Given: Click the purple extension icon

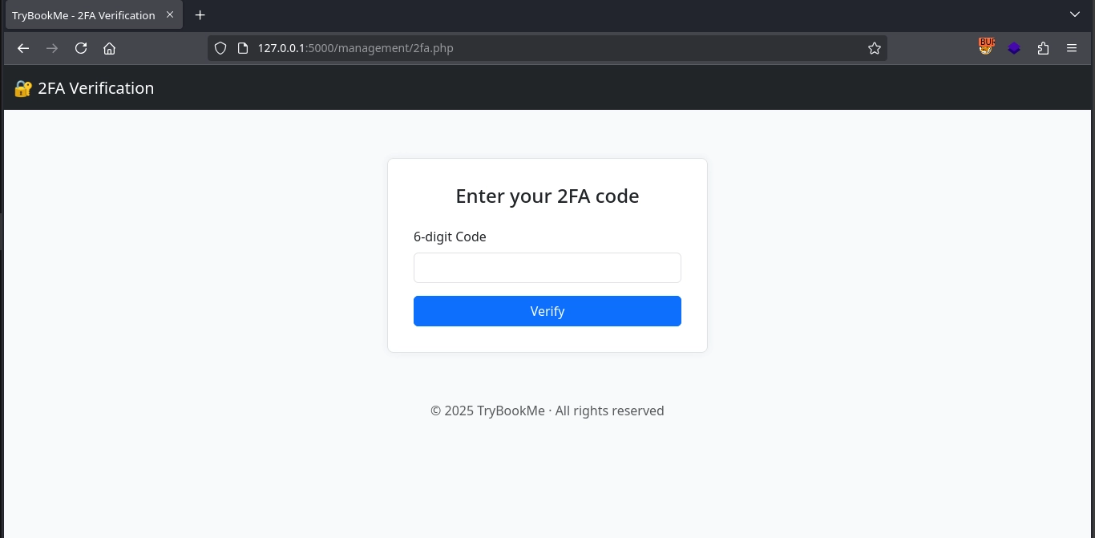Looking at the screenshot, I should (1014, 48).
